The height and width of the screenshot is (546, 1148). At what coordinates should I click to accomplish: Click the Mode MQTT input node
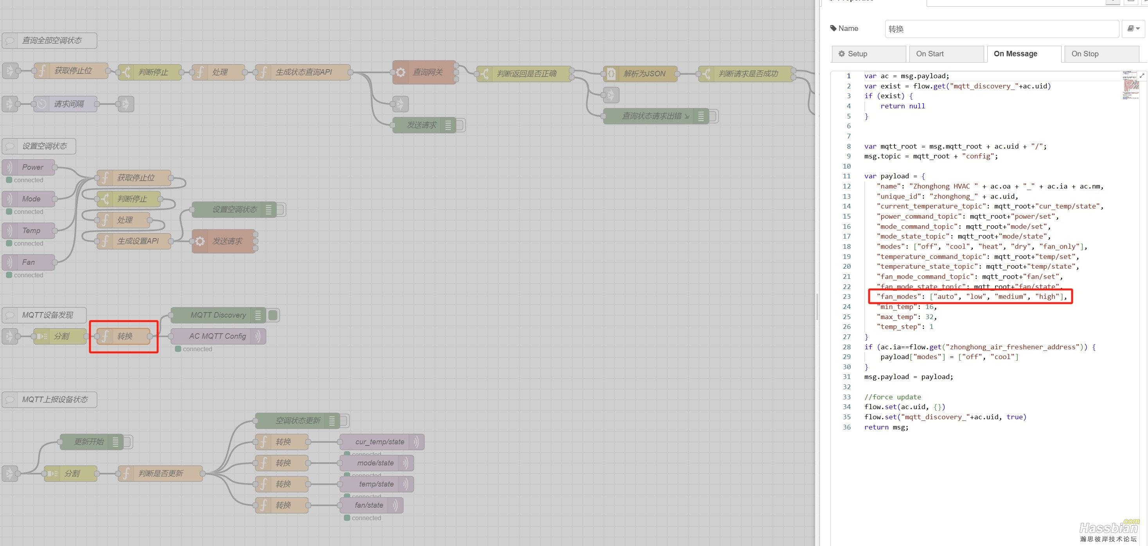point(29,199)
